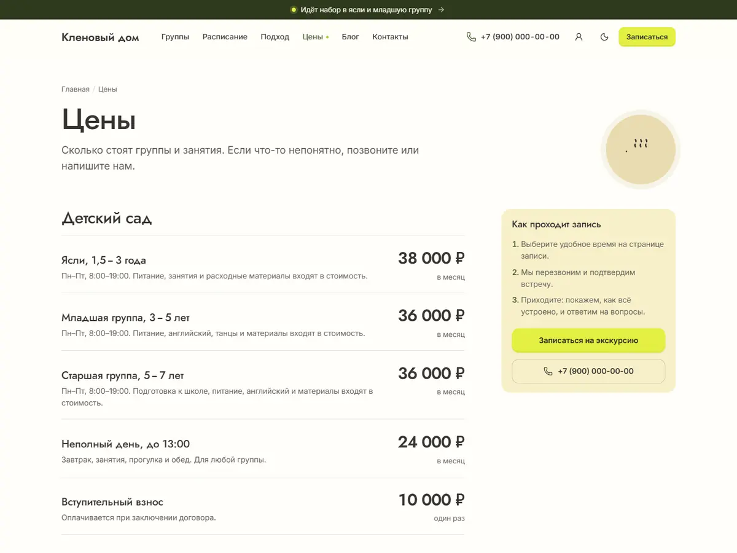Open the Подход section

275,37
